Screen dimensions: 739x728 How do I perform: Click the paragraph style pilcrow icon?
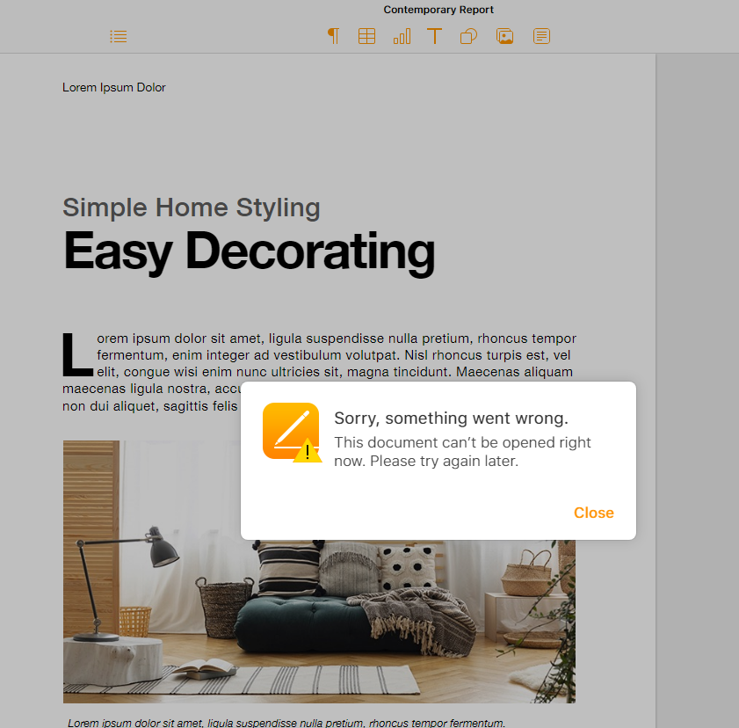pos(333,36)
